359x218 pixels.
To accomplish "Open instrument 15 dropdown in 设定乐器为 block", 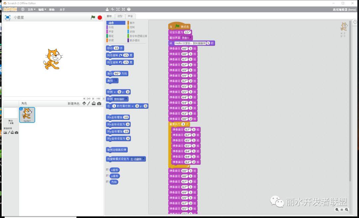I will [187, 32].
